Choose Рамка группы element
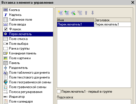The image size is (136, 104). coord(28,48)
